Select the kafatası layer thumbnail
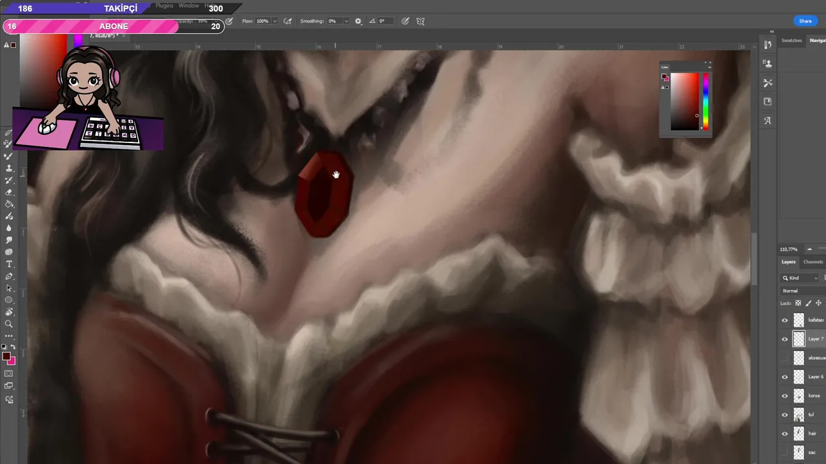 [799, 320]
